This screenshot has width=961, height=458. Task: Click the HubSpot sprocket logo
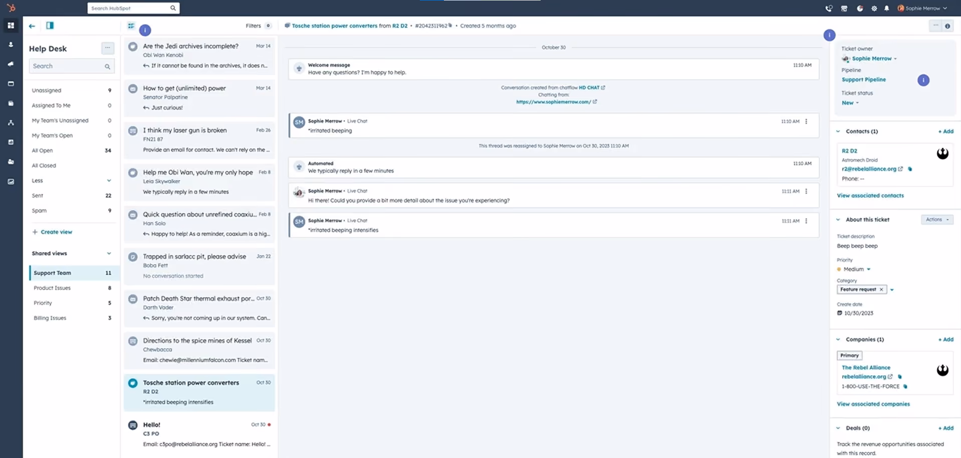click(x=11, y=8)
